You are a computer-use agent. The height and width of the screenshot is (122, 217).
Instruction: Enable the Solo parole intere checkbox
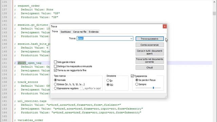(55, 62)
